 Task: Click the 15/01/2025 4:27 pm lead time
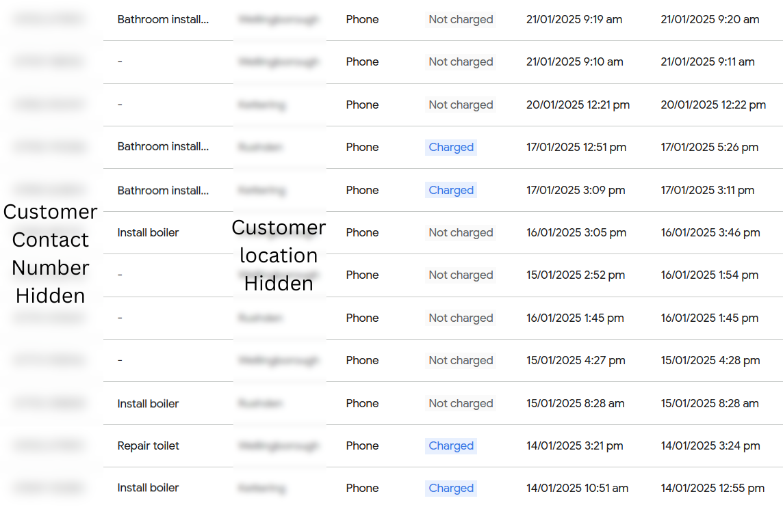(576, 360)
